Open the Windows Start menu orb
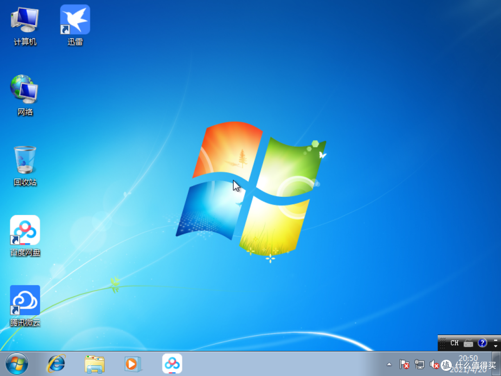Screen dimensions: 501x376 pyautogui.click(x=17, y=363)
